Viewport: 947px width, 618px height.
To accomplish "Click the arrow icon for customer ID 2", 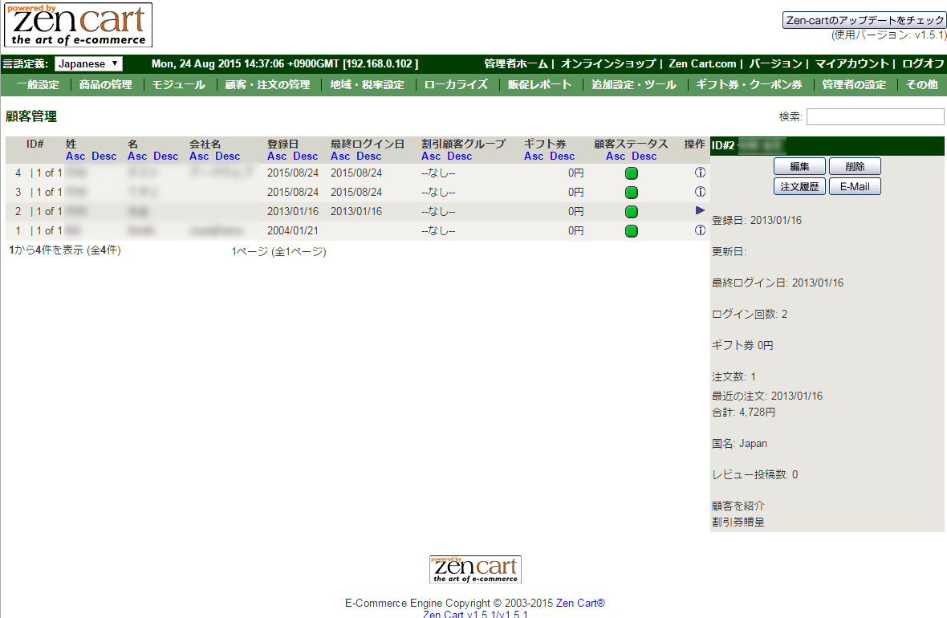I will pyautogui.click(x=700, y=210).
